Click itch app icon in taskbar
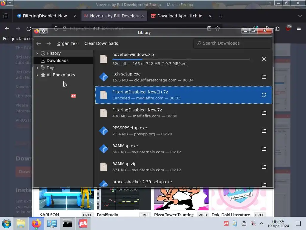306x230 pixels. point(83,223)
